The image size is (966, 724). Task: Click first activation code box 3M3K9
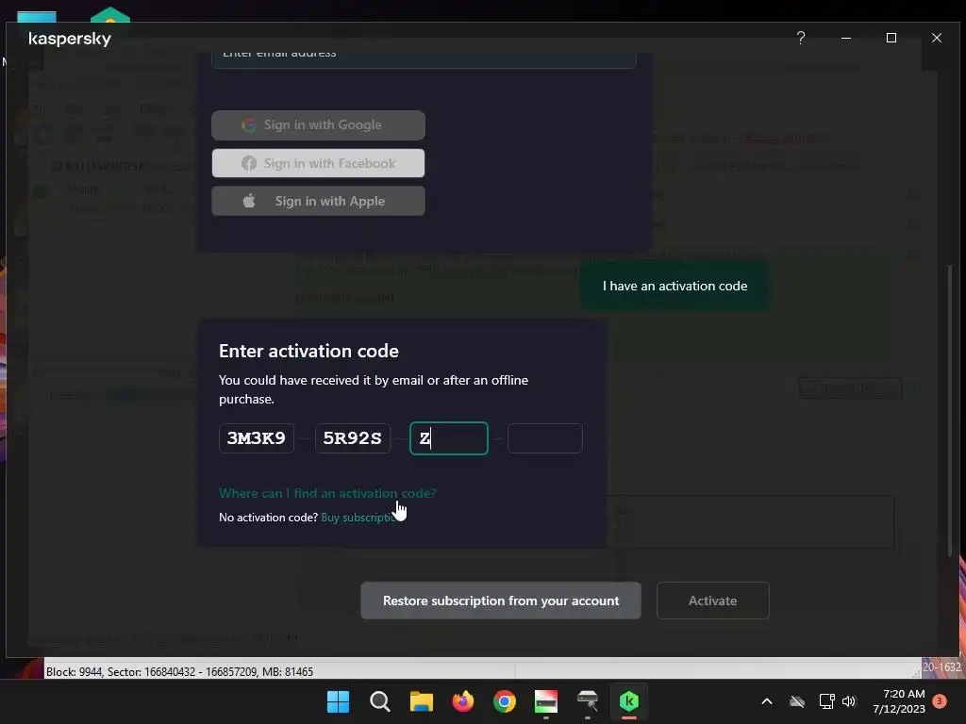257,438
